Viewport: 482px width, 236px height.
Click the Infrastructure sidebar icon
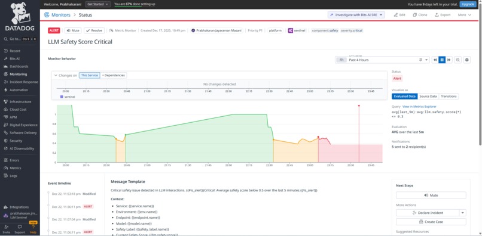tap(6, 102)
